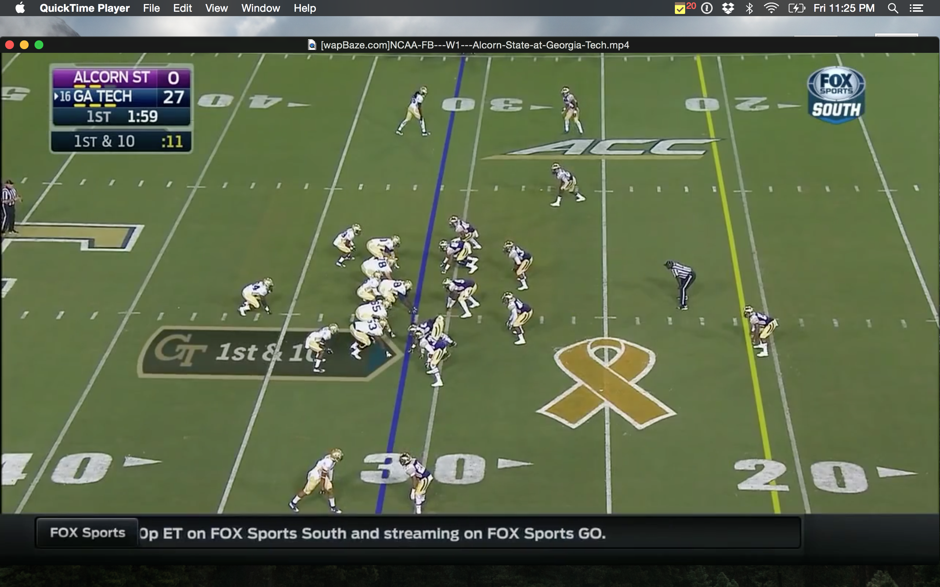Open the battery status menu
The height and width of the screenshot is (587, 940).
797,8
